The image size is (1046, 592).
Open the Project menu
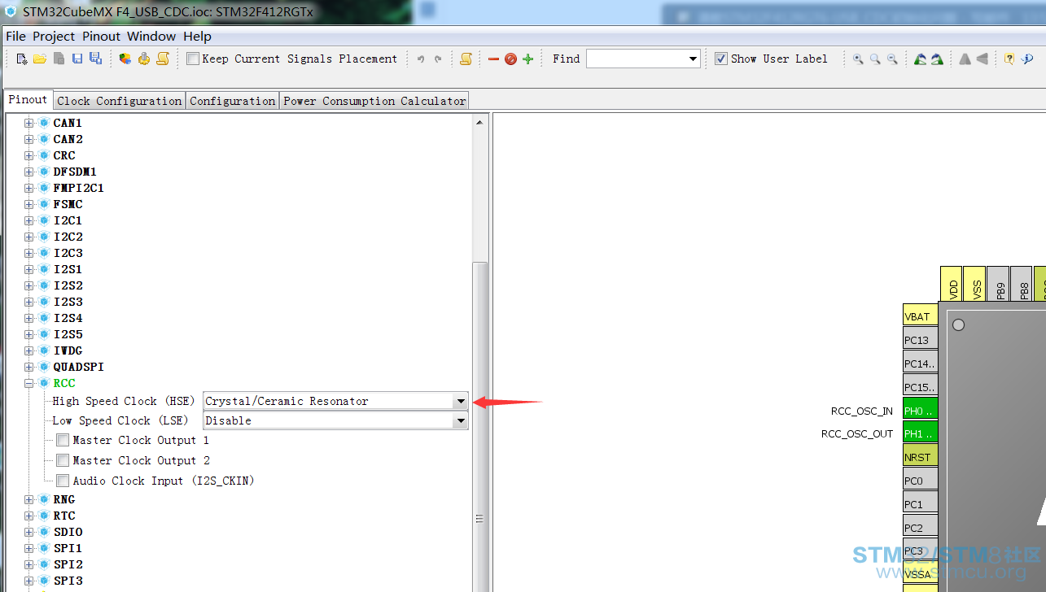(54, 36)
